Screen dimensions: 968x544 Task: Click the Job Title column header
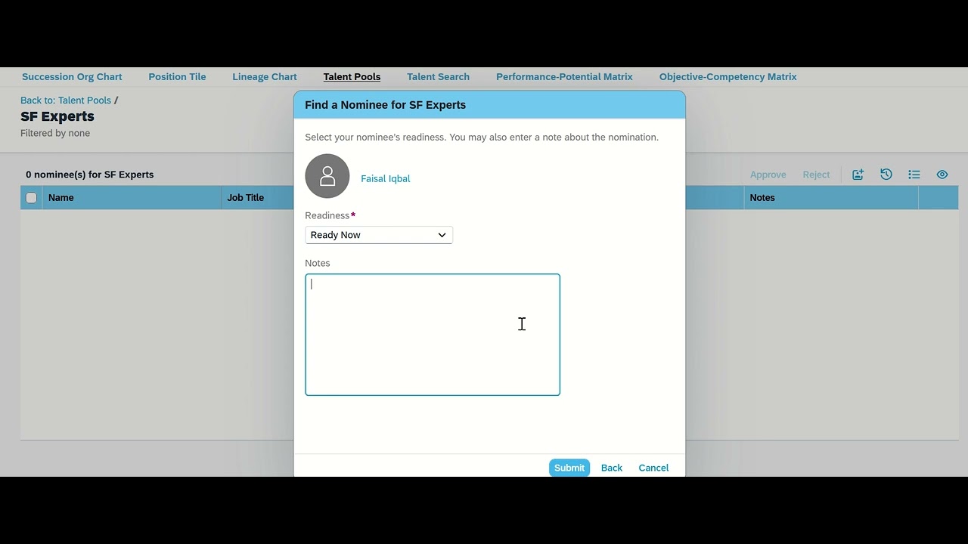(x=246, y=198)
